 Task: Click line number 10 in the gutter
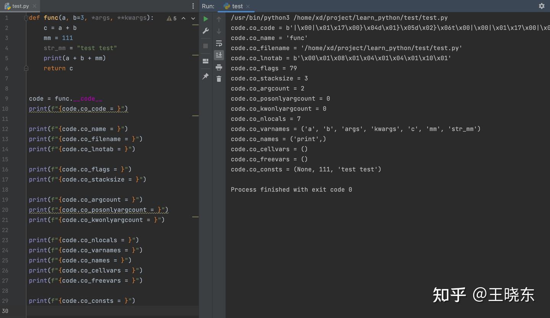coord(5,108)
